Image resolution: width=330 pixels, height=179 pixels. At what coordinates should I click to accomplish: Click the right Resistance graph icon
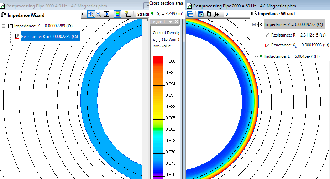click(x=267, y=35)
